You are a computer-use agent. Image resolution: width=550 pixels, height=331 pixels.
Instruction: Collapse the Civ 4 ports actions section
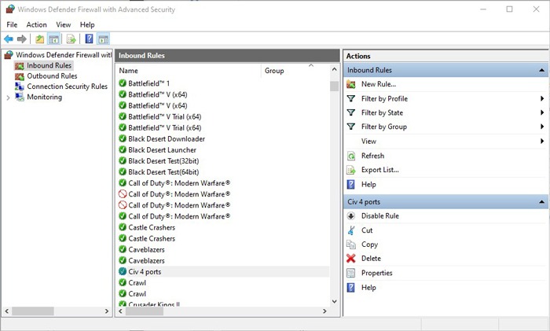tap(541, 202)
